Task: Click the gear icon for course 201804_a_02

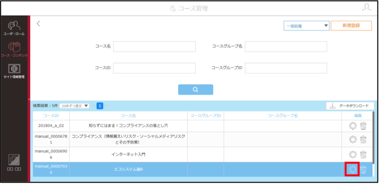Action: tap(353, 126)
